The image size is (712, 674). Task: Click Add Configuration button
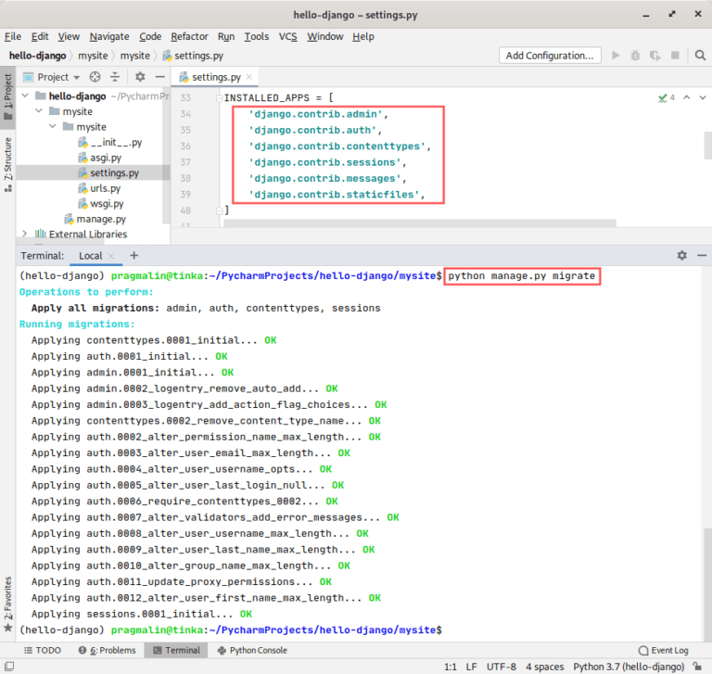point(550,56)
